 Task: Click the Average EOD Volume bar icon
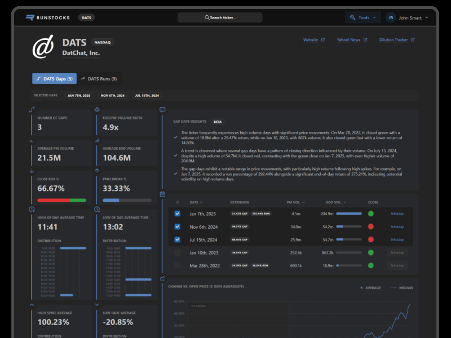[x=97, y=140]
